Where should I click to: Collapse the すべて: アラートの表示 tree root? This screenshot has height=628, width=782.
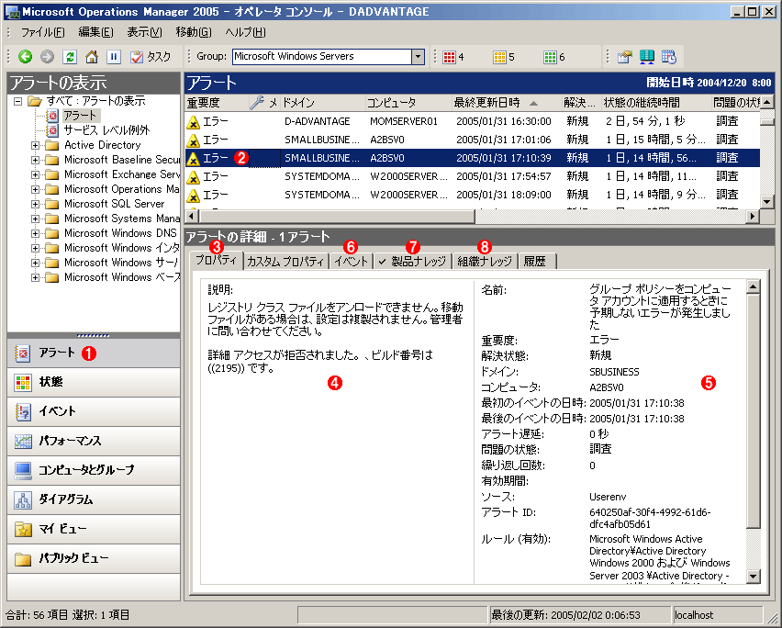tap(18, 101)
